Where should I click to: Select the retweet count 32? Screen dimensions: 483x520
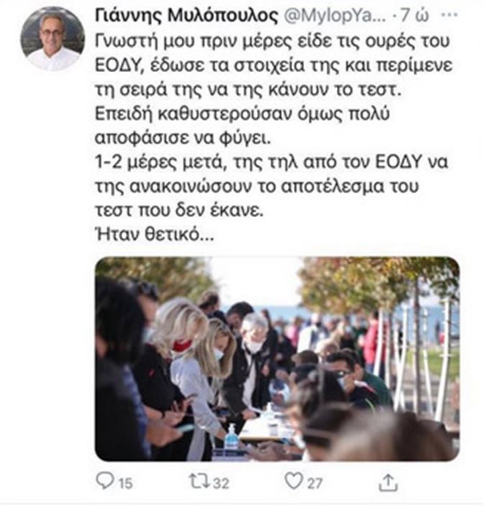tap(221, 483)
